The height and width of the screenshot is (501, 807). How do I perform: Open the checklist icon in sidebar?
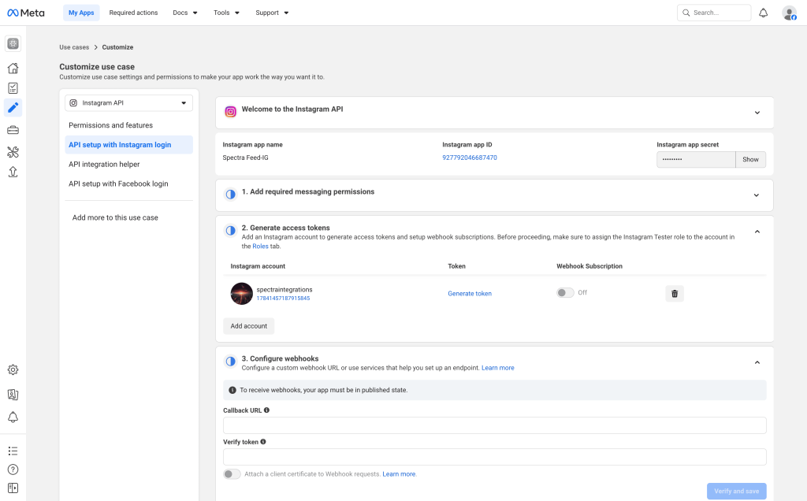(x=13, y=88)
